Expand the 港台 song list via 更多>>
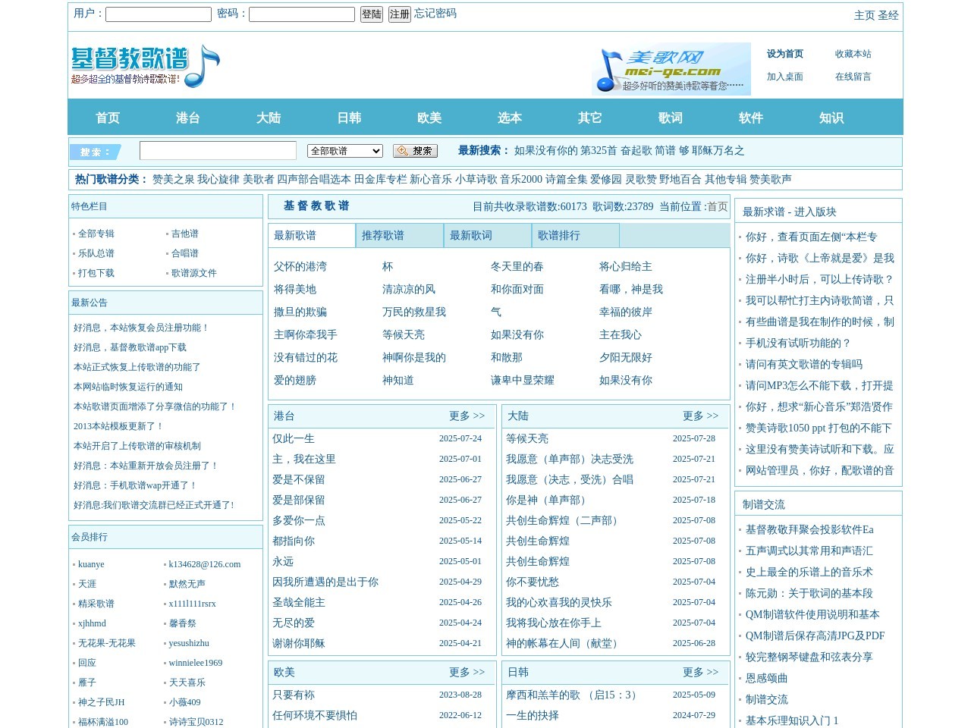971x728 pixels. 468,416
